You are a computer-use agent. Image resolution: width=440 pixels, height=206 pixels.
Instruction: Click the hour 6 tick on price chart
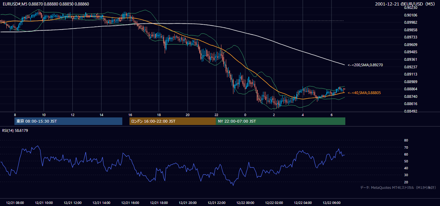tap(331, 115)
